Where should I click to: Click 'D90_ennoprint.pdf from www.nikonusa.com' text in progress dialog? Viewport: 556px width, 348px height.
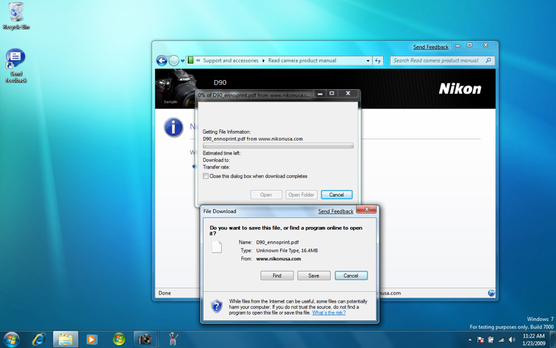coord(252,139)
